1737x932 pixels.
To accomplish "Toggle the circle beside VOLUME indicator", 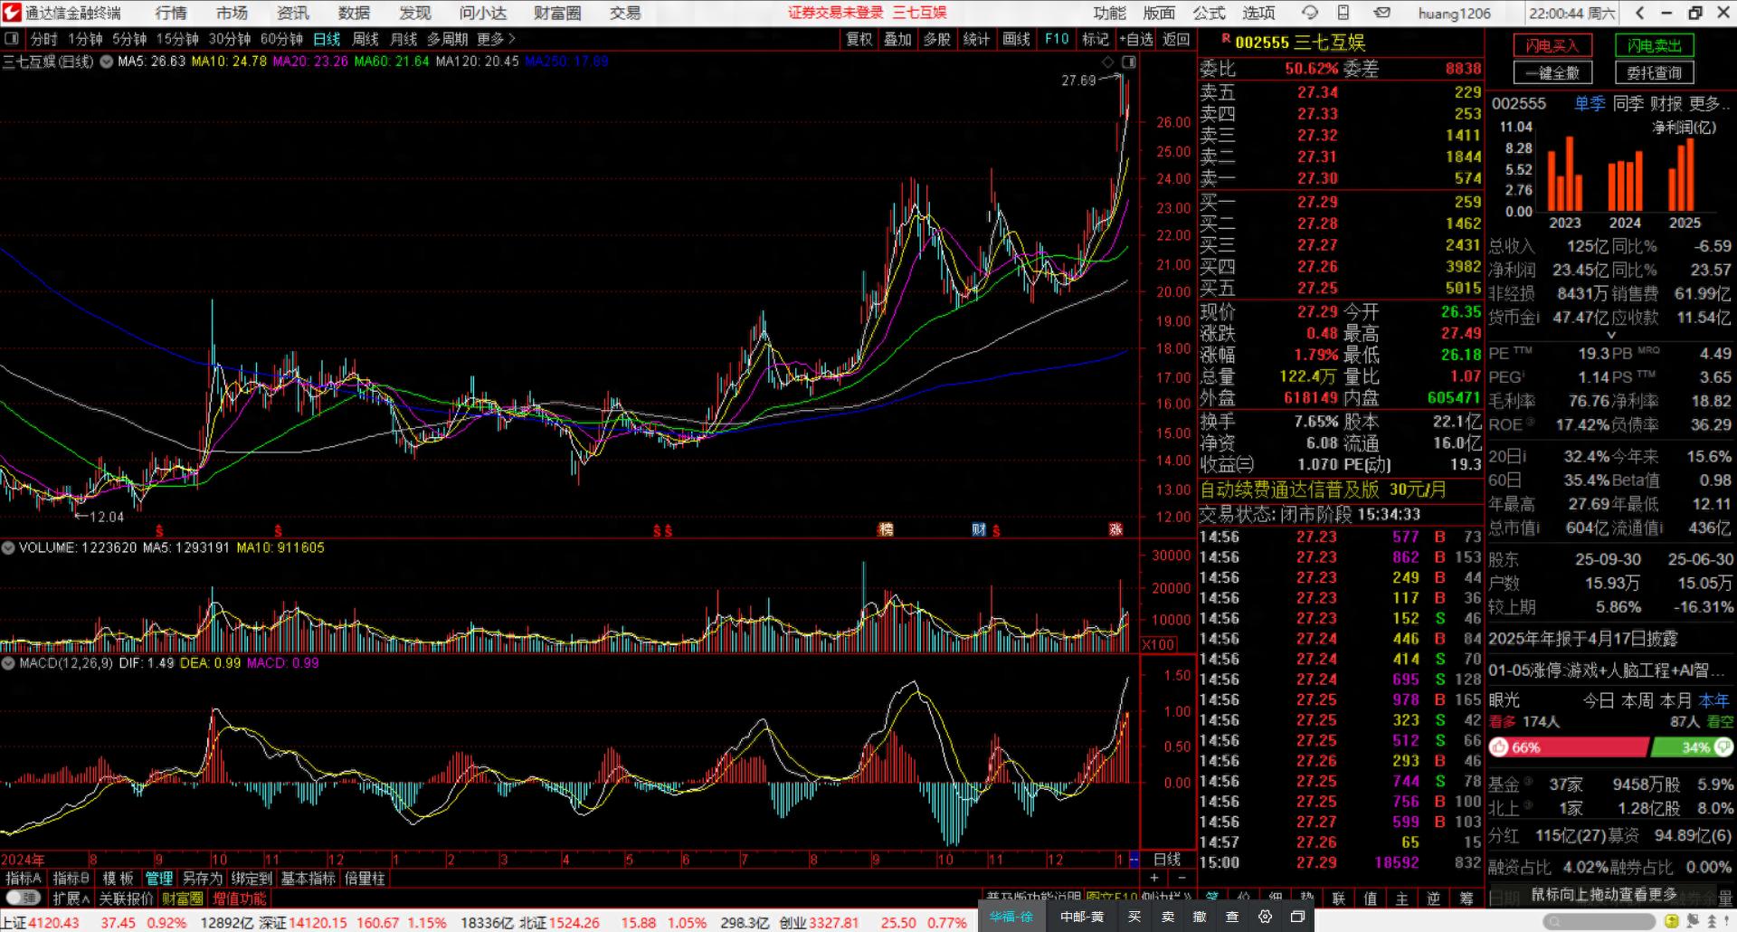I will tap(8, 547).
